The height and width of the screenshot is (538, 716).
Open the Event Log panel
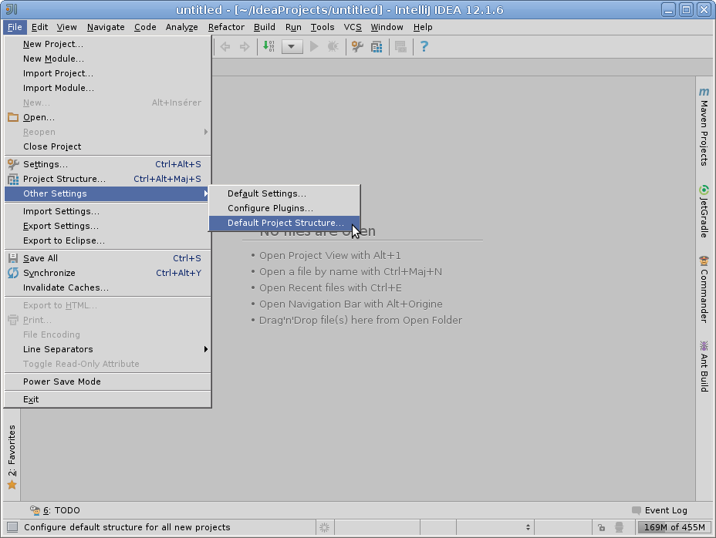click(x=660, y=510)
